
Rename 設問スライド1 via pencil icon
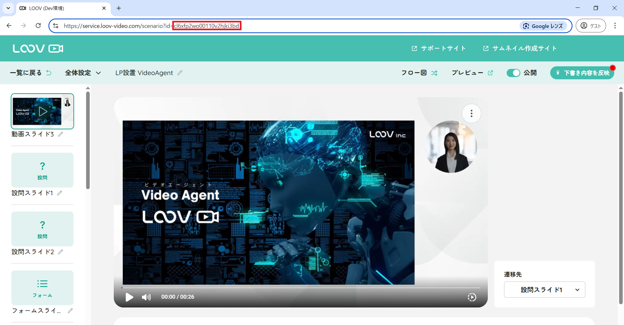59,193
